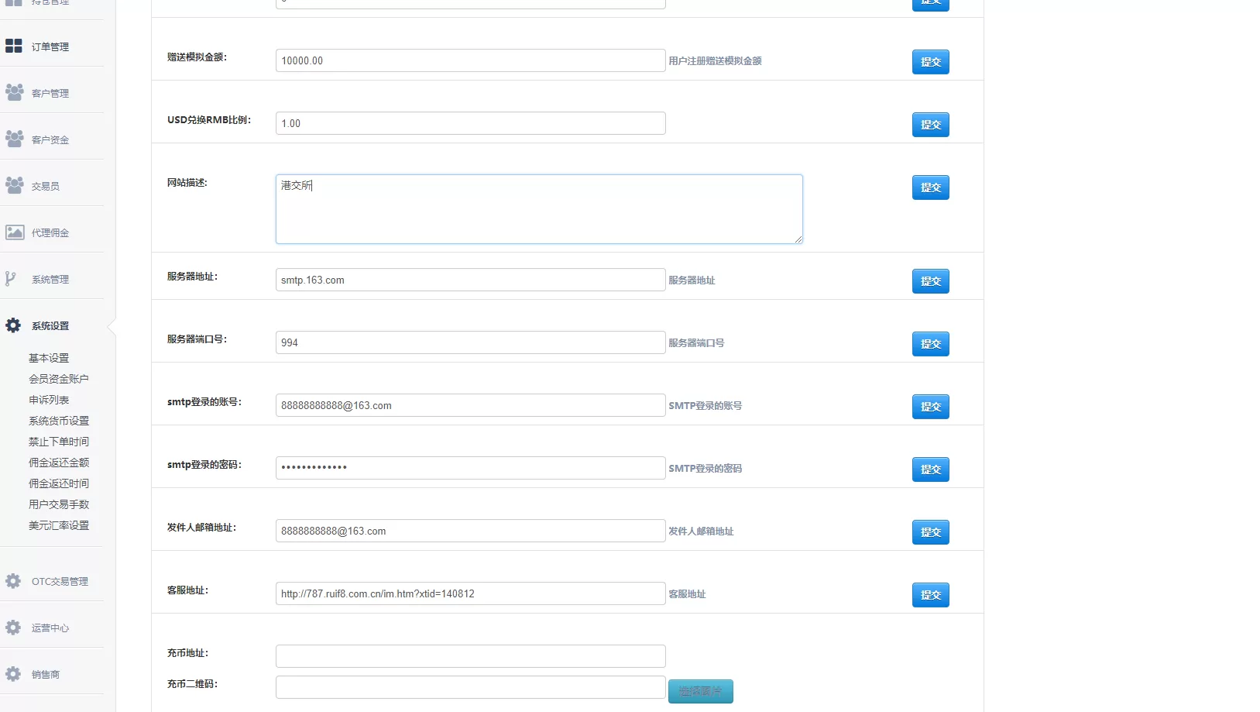The height and width of the screenshot is (712, 1260).
Task: Open the 系统货币设置 submenu item
Action: (59, 421)
